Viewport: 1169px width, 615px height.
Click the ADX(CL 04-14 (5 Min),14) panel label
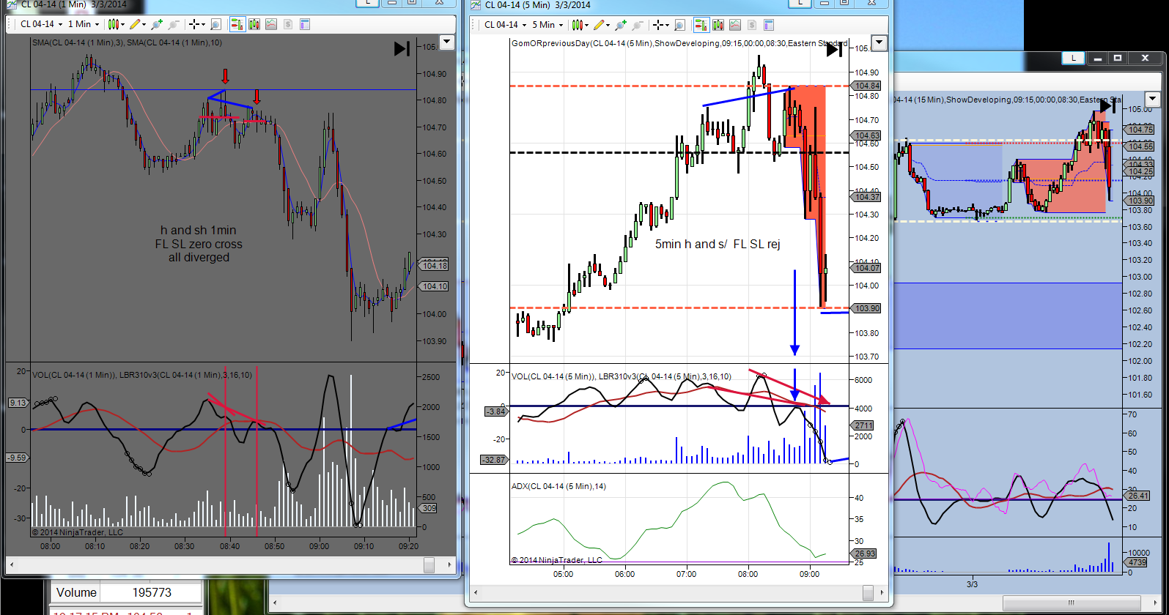558,486
